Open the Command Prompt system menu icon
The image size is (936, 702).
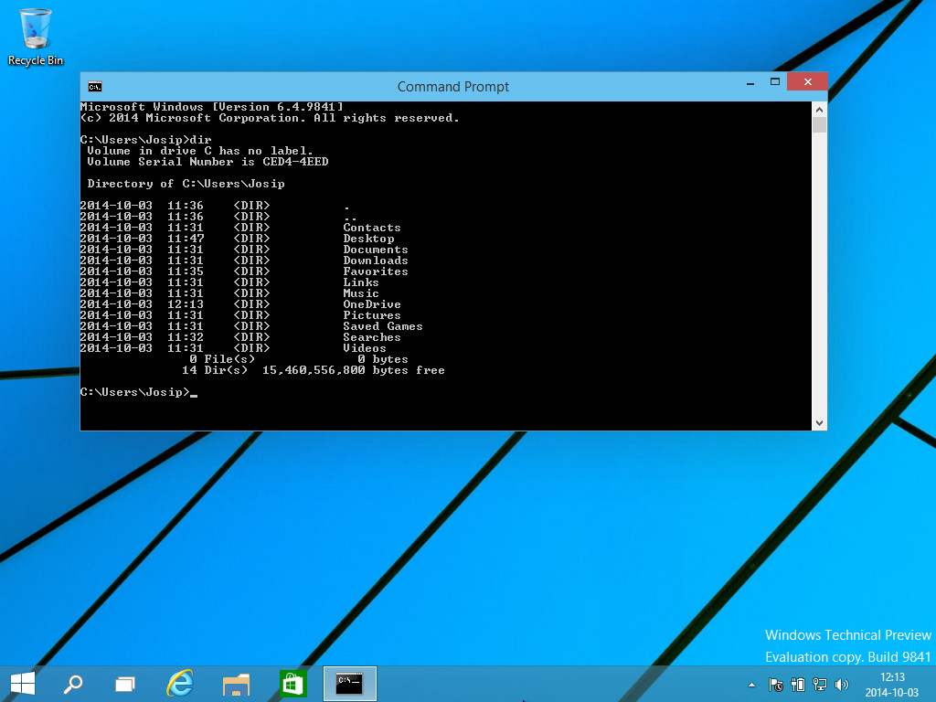click(x=94, y=87)
